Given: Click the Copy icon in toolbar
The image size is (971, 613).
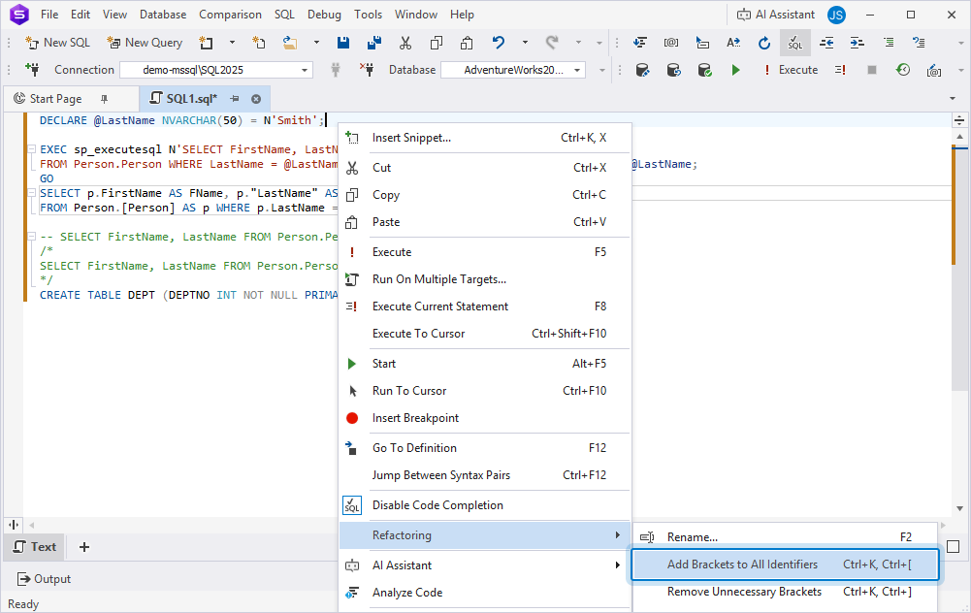Looking at the screenshot, I should tap(436, 43).
